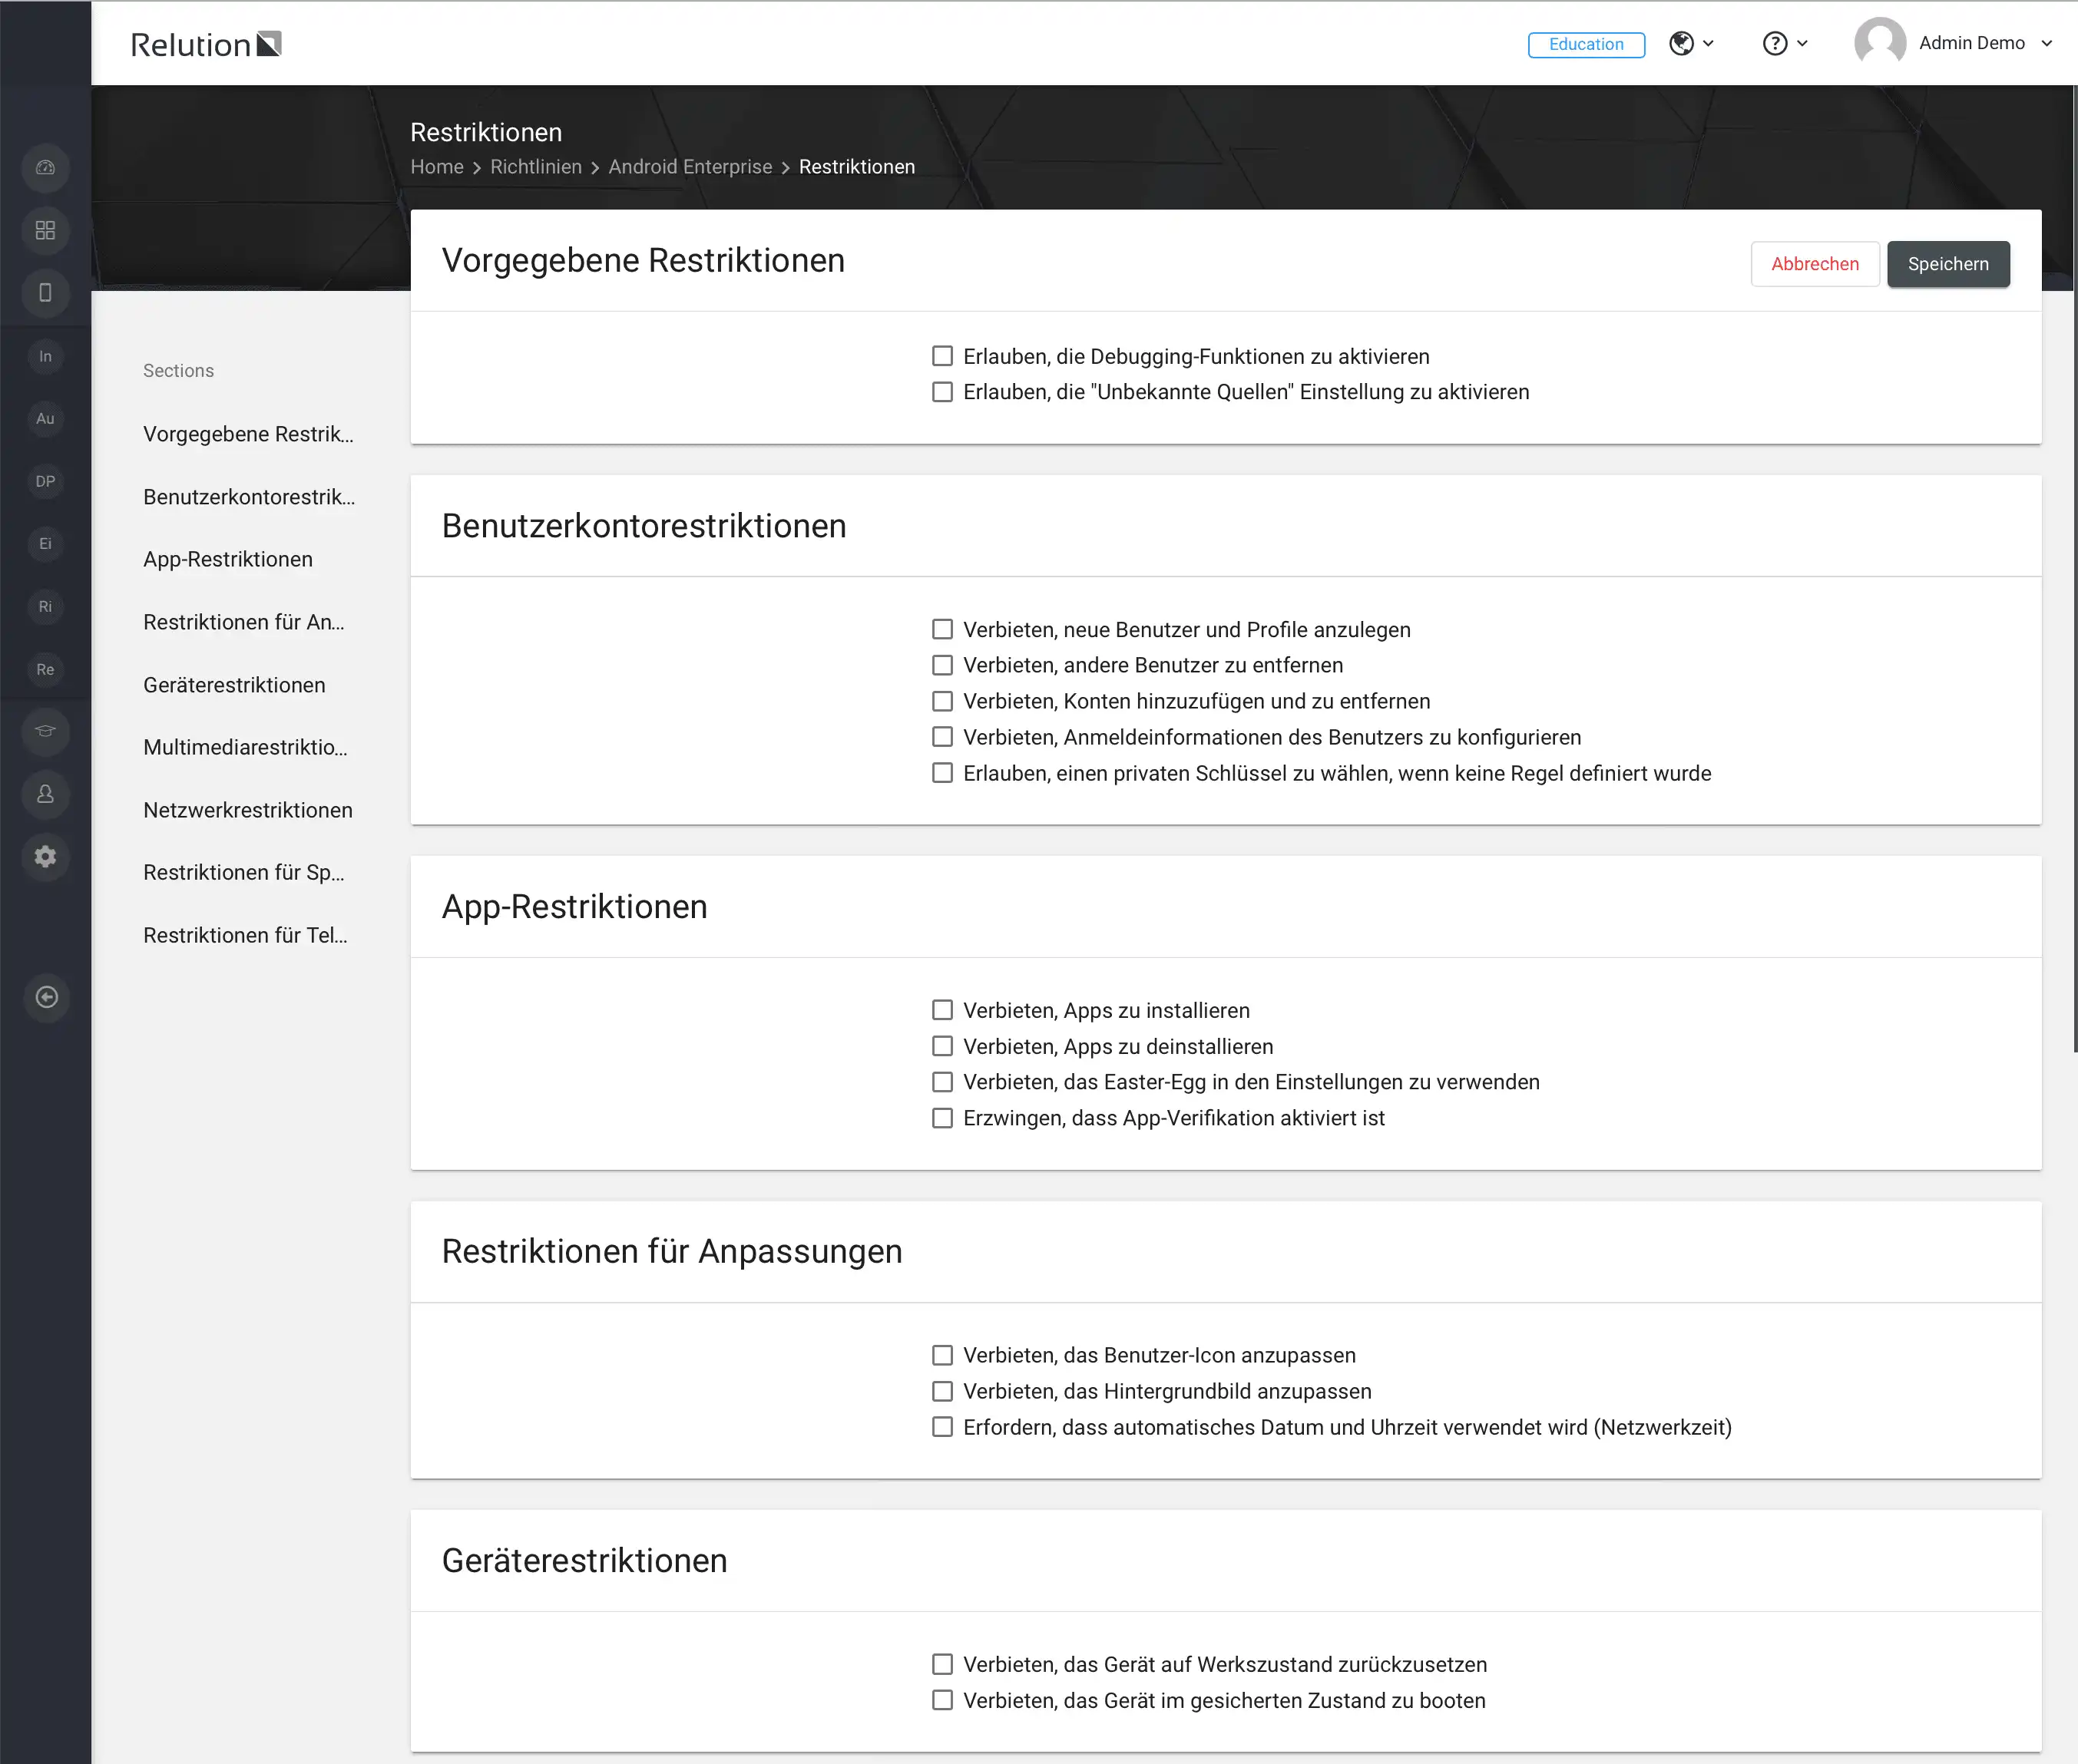Viewport: 2078px width, 1764px height.
Task: Collapse sidebar with the back arrow icon
Action: [46, 997]
